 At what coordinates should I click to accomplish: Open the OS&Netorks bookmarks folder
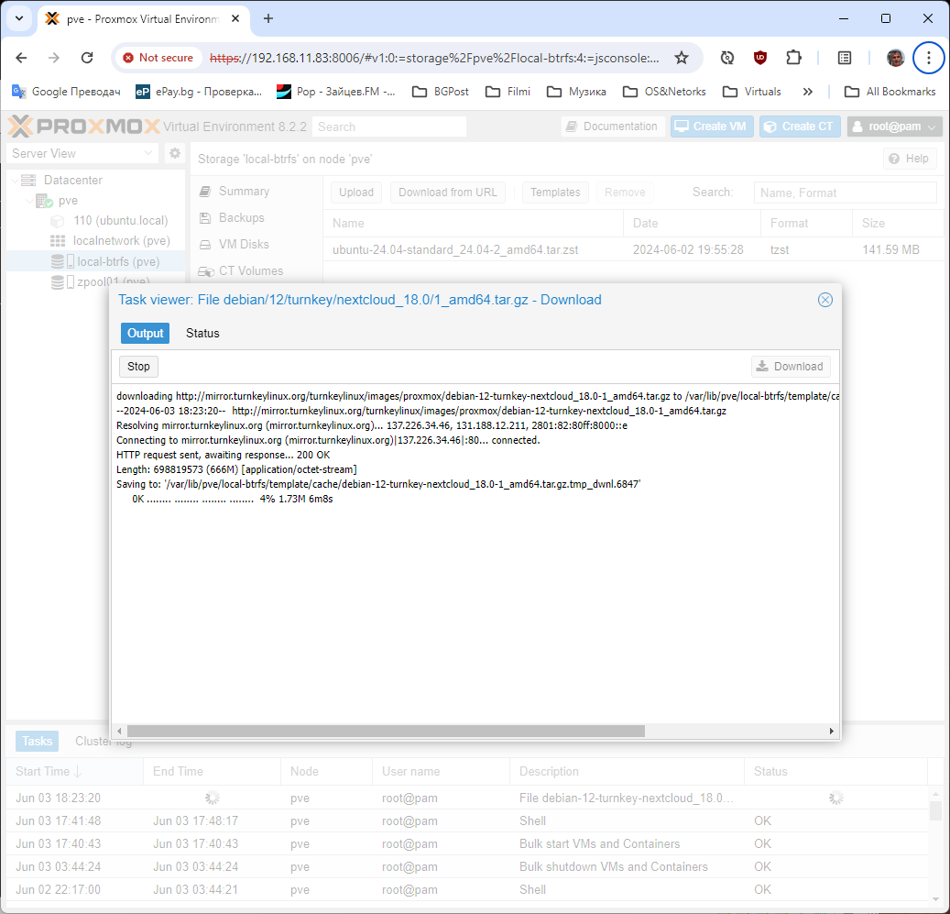(x=665, y=92)
